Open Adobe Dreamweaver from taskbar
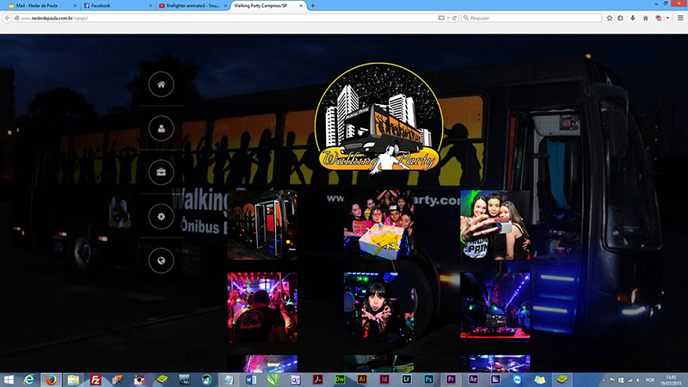 pos(340,379)
